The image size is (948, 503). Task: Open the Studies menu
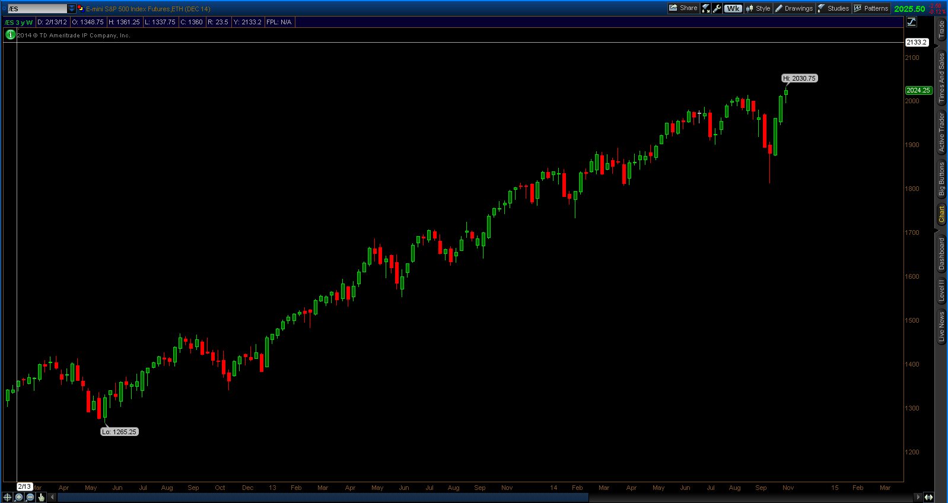click(x=834, y=8)
